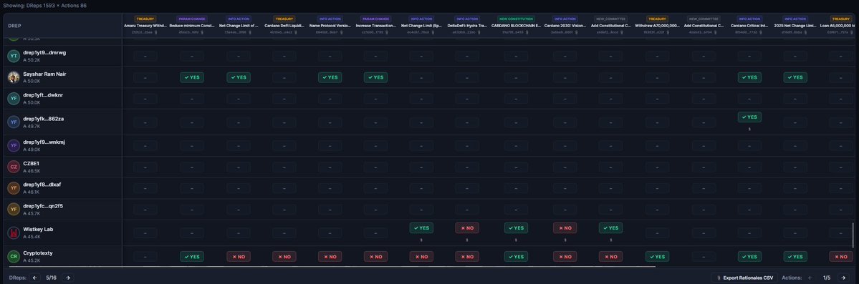The width and height of the screenshot is (859, 284).
Task: Click the Withdraw ₳70,000,000 column title
Action: (x=658, y=25)
